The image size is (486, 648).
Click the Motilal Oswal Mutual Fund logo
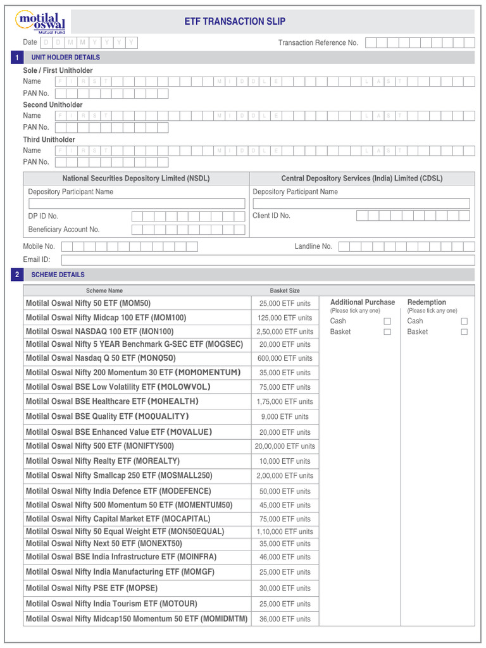tap(40, 22)
